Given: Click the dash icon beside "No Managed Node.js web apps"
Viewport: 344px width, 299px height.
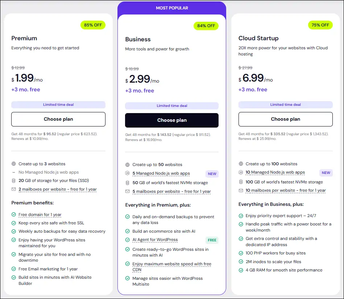Looking at the screenshot, I should [x=13, y=172].
